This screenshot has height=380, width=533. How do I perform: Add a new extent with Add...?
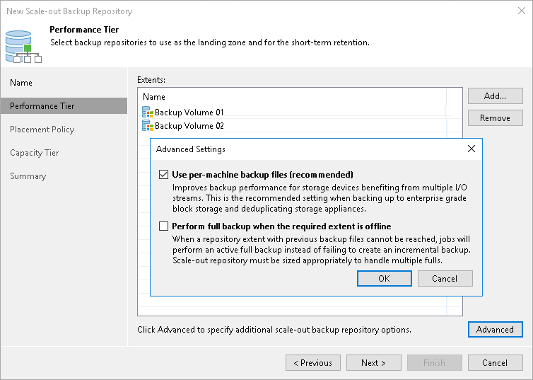pos(496,96)
